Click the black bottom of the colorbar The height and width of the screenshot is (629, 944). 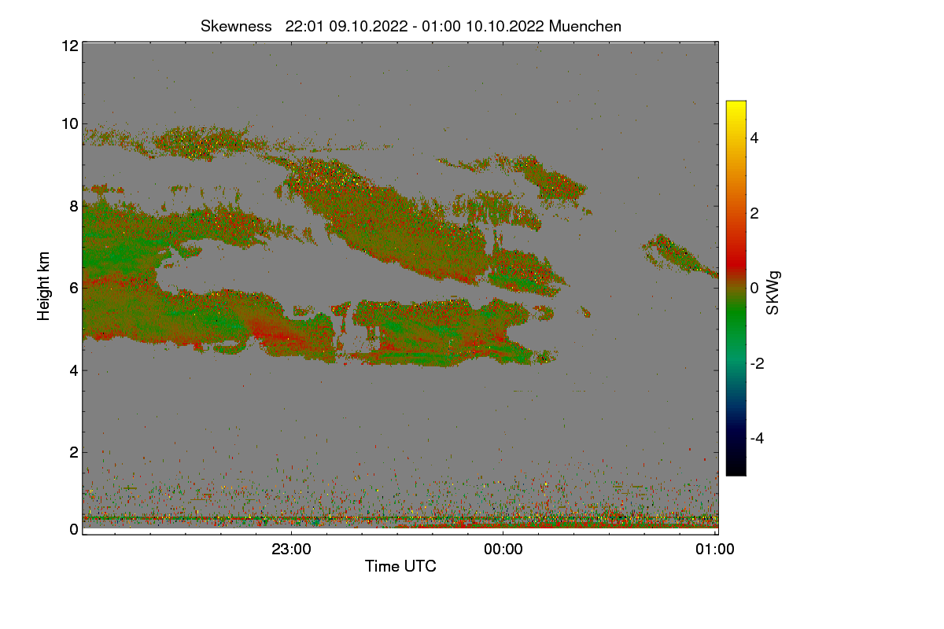coord(736,468)
